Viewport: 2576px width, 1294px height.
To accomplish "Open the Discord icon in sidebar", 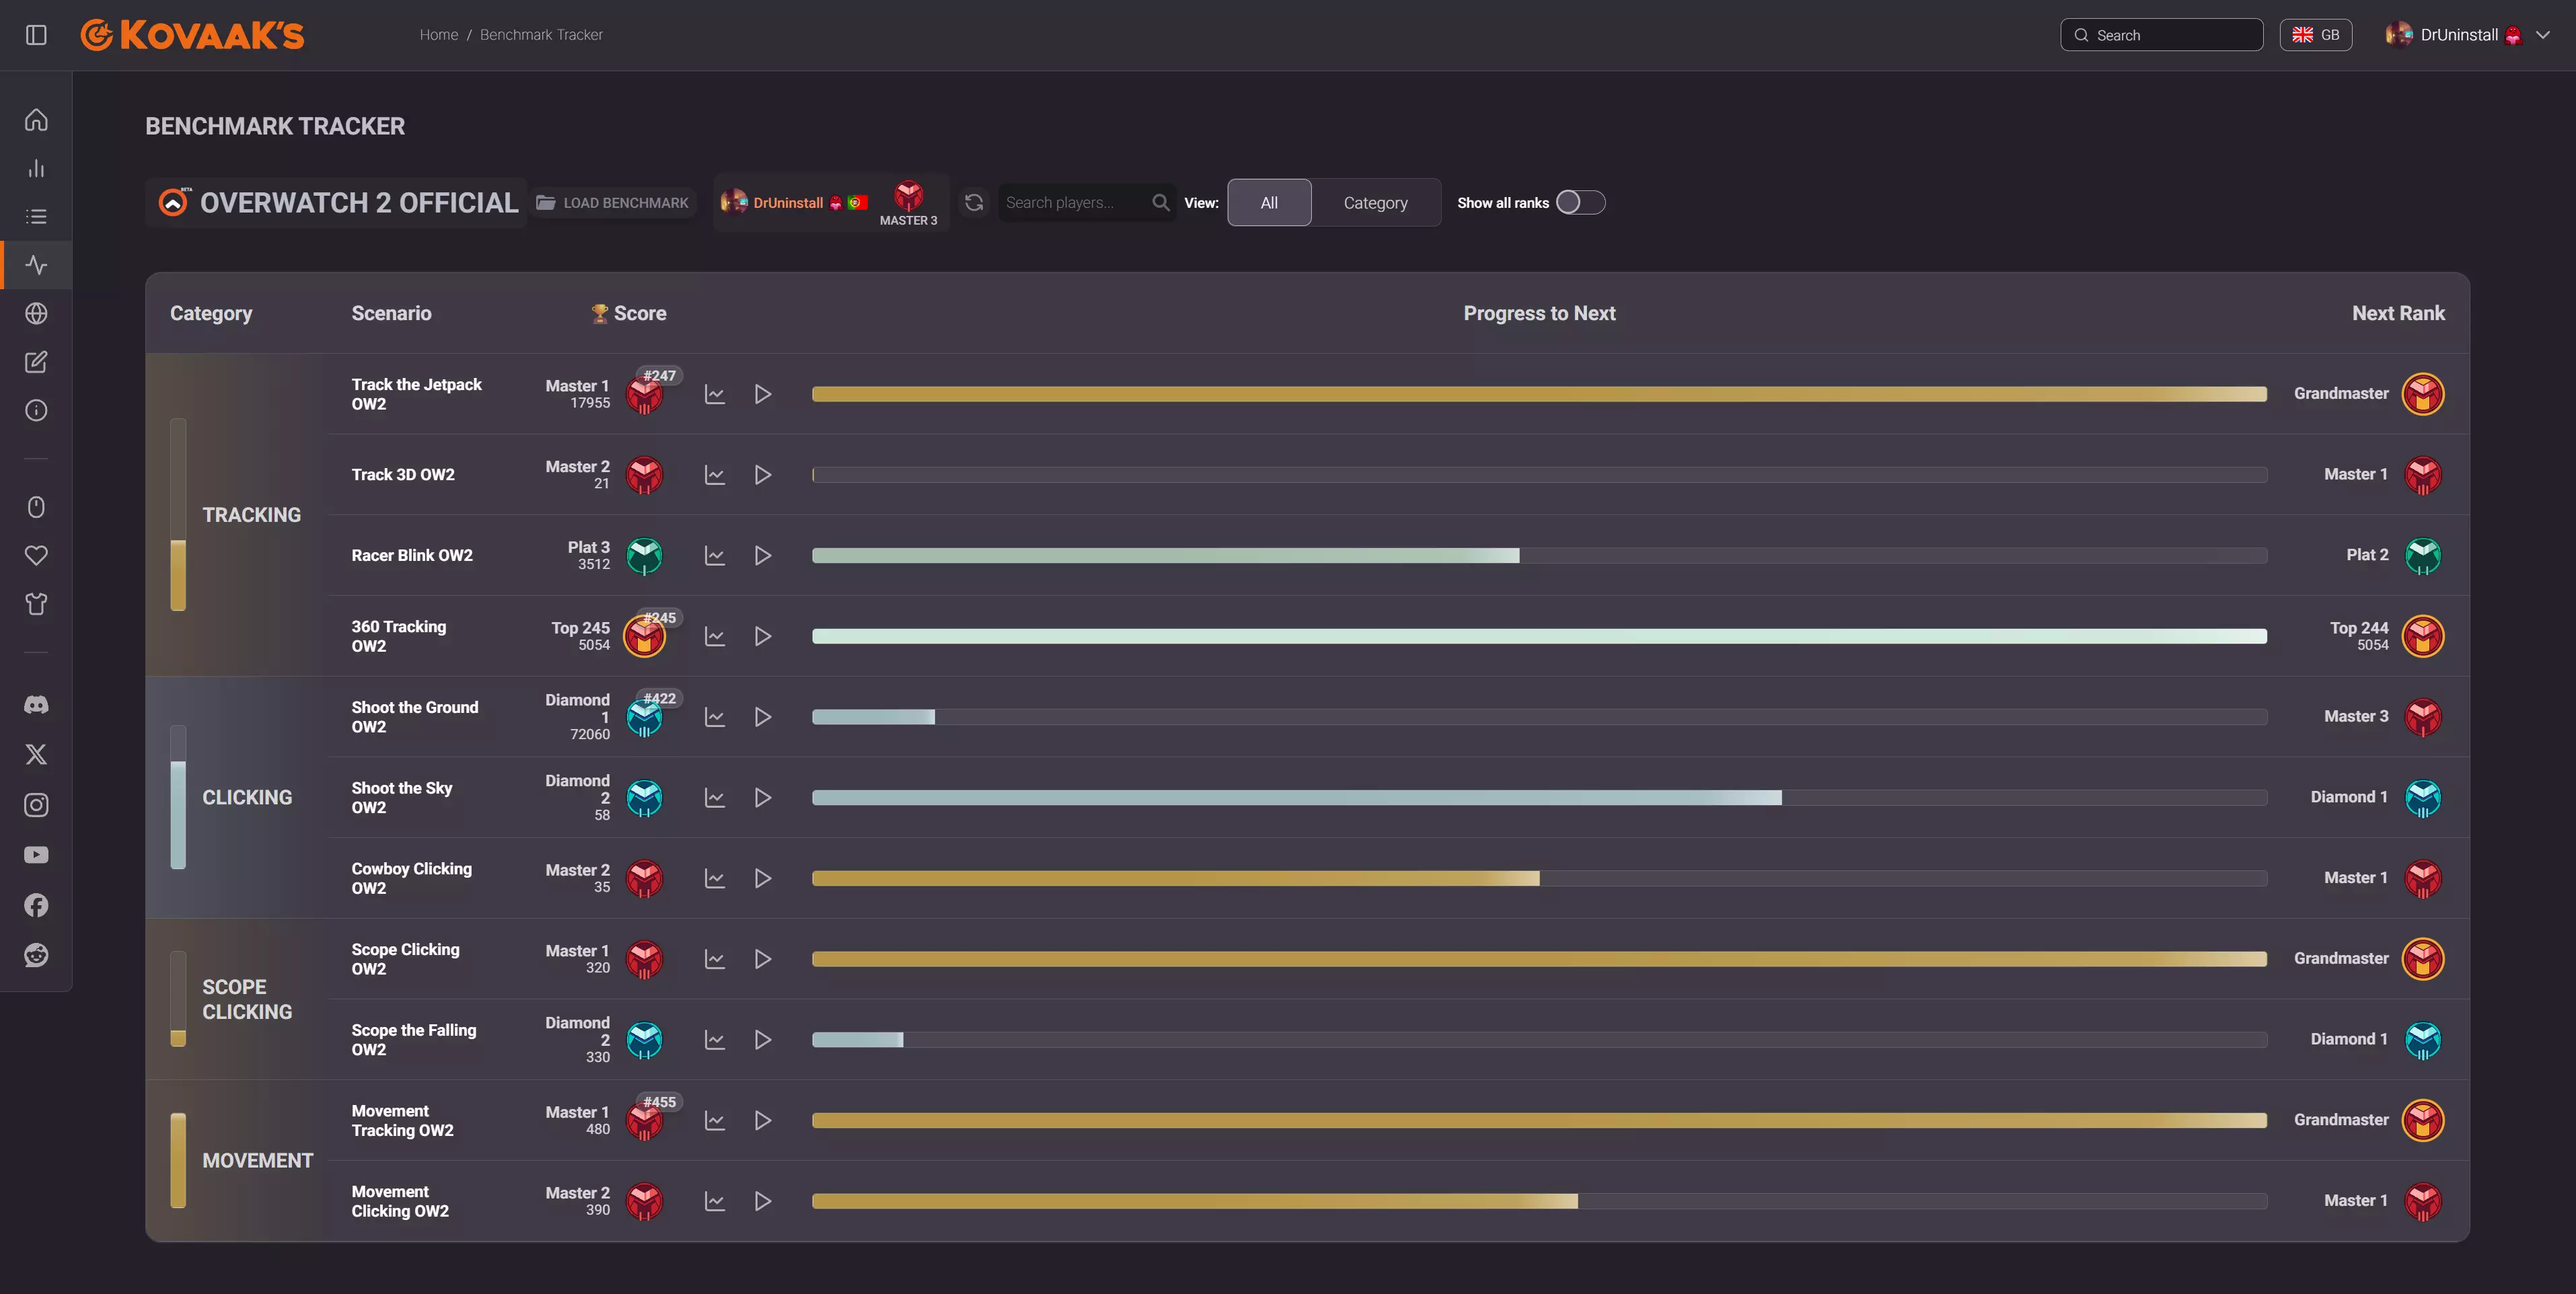I will (x=36, y=705).
